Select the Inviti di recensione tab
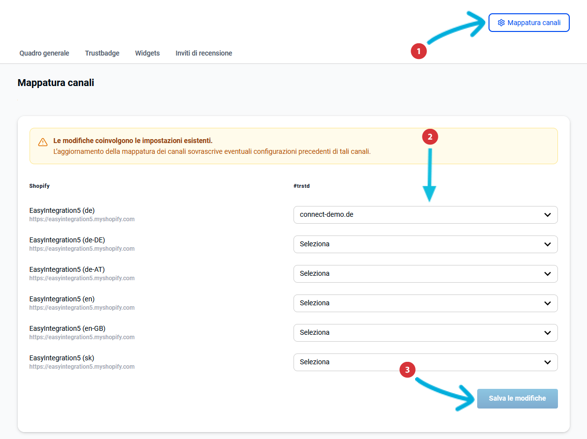The height and width of the screenshot is (439, 587). (x=204, y=53)
